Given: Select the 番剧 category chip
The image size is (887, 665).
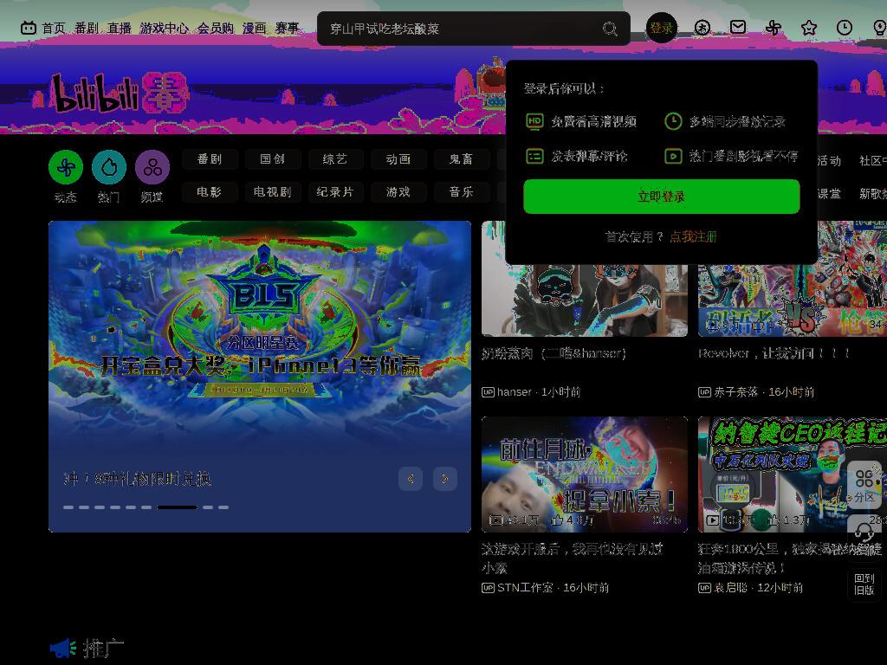Looking at the screenshot, I should pos(210,159).
